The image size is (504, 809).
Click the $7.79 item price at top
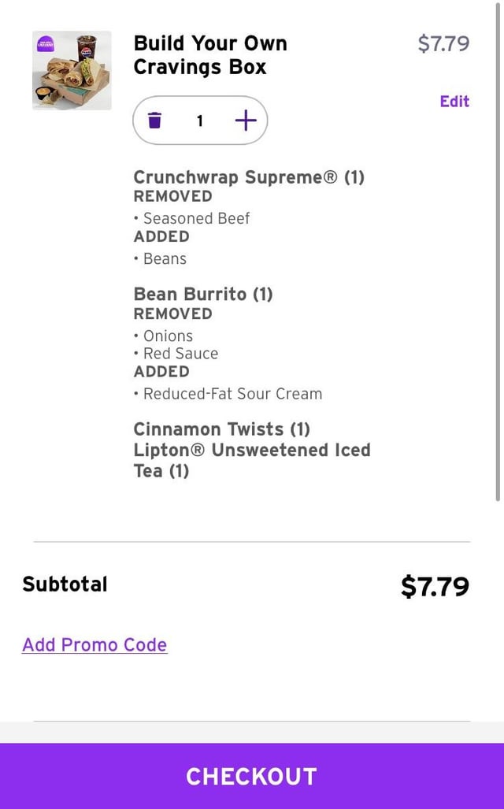point(443,43)
